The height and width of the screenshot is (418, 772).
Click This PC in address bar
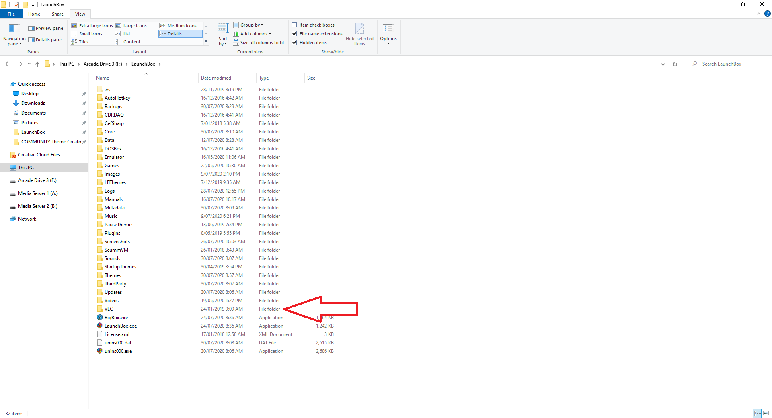[x=66, y=64]
